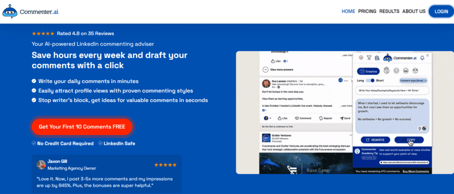Click Send on Gus Lawson's post
This screenshot has width=454, height=194.
click(345, 118)
